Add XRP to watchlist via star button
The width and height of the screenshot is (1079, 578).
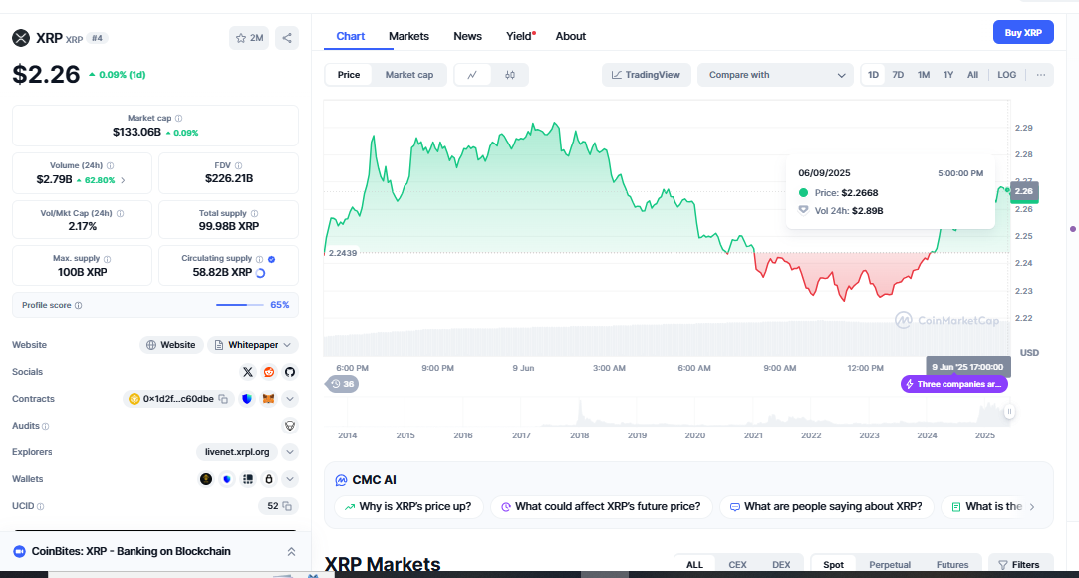[x=249, y=38]
